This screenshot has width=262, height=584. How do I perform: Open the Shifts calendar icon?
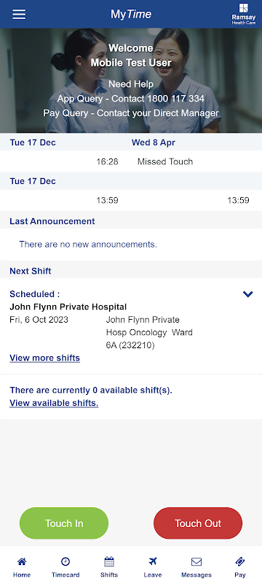109,561
